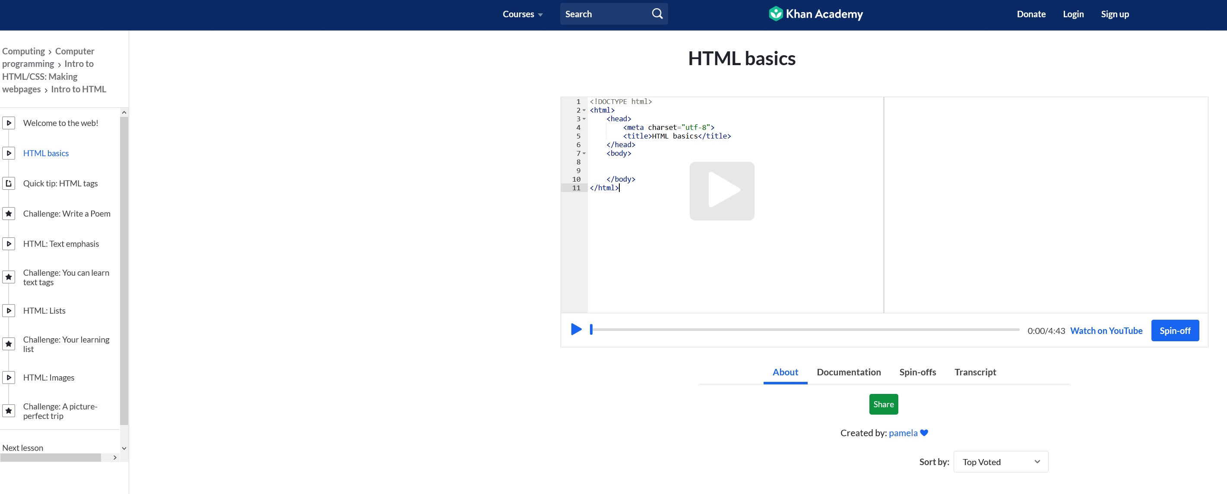Click the video progress slider track
1227x494 pixels.
tap(805, 329)
